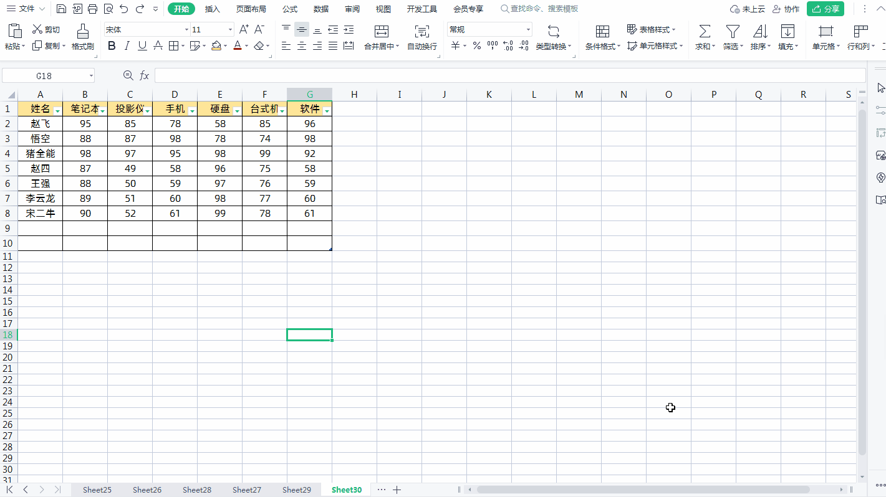The height and width of the screenshot is (497, 886).
Task: Open filter dropdown for 软件 column
Action: [x=327, y=111]
